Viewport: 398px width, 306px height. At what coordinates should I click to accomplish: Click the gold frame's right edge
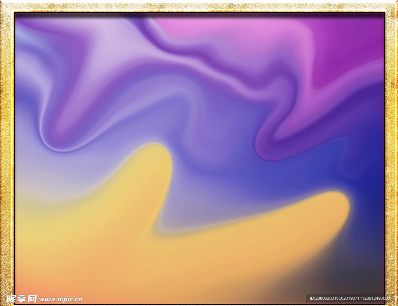click(x=391, y=155)
